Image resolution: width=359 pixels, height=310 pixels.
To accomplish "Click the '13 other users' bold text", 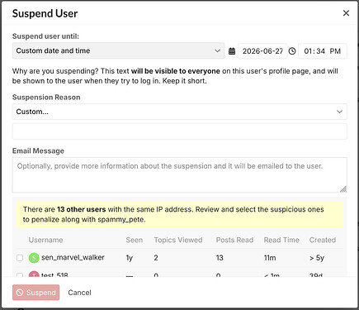I will pos(82,209).
